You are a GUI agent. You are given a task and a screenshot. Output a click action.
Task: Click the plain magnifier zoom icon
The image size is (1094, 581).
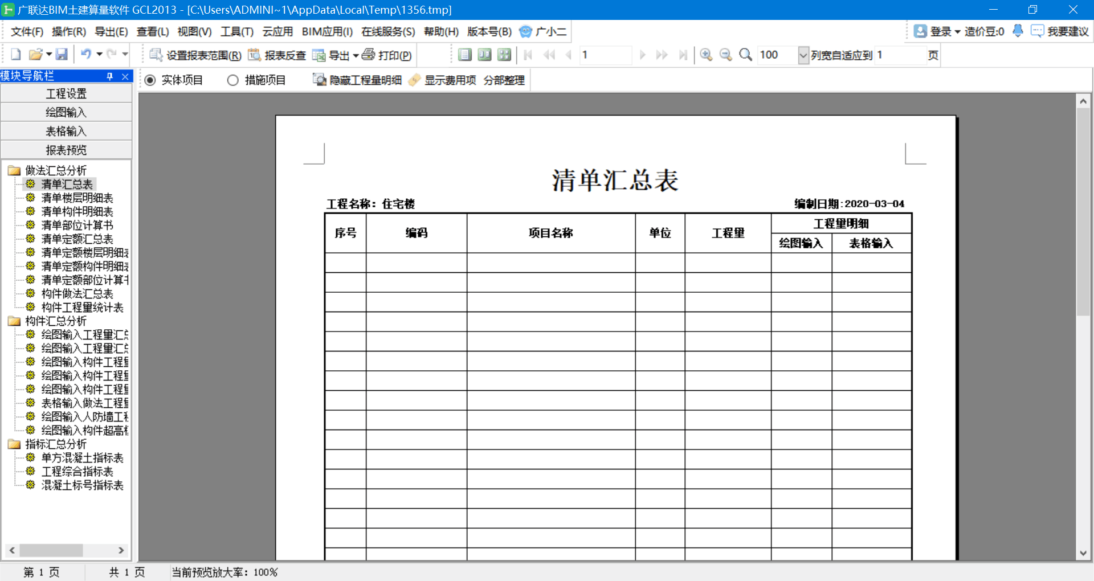point(745,55)
